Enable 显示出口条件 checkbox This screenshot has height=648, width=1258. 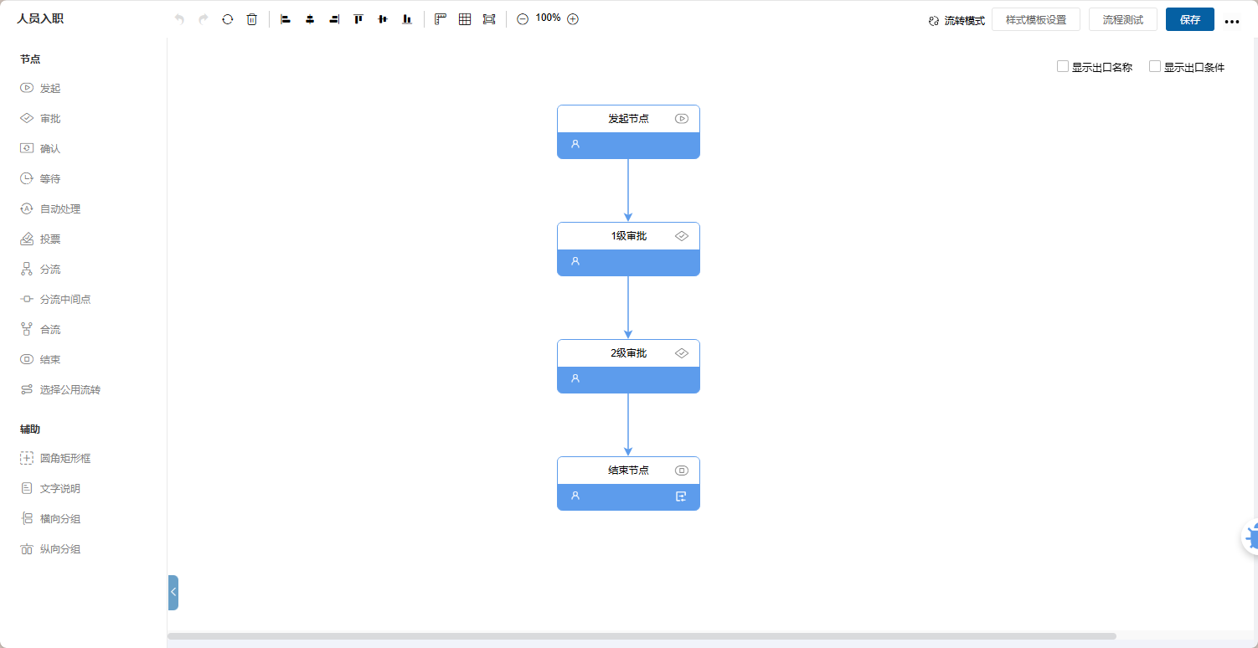click(x=1155, y=67)
